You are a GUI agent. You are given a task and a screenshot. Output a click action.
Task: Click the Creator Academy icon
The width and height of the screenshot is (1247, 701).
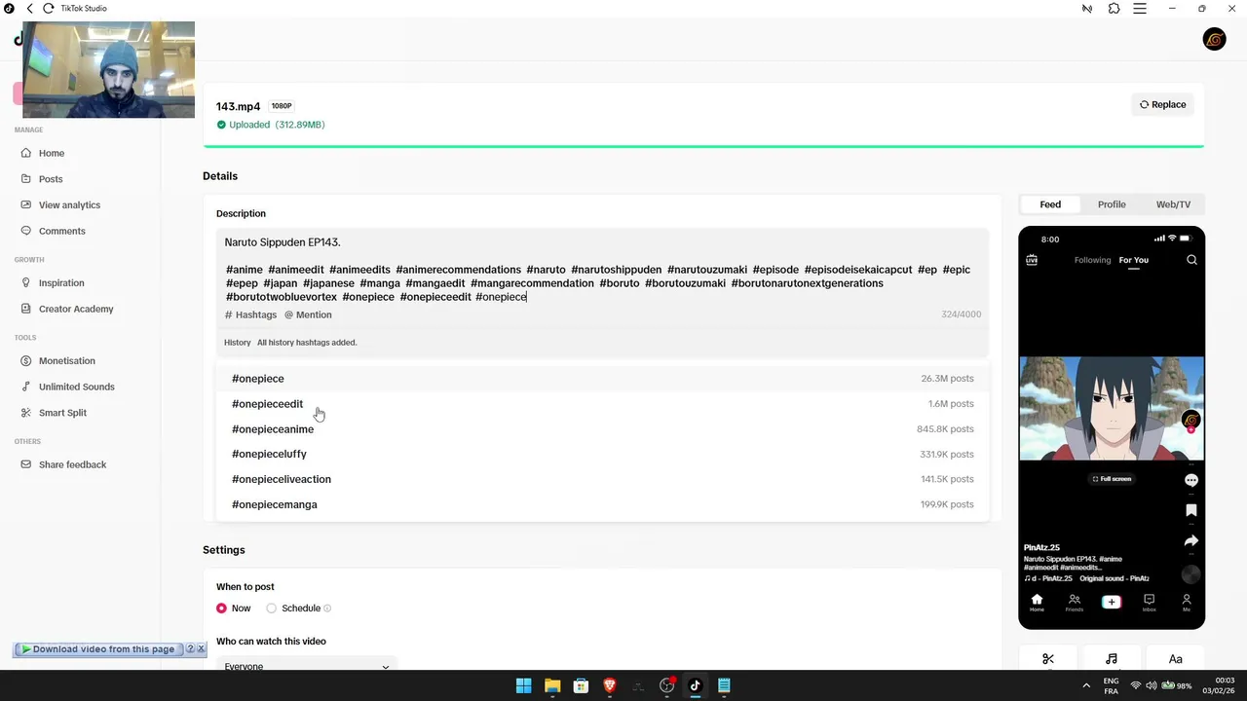28,309
